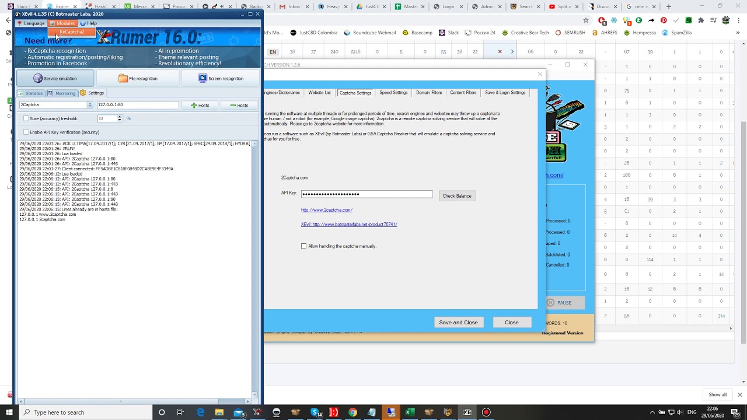The width and height of the screenshot is (747, 420).
Task: Click the 127.0.0.1:80 address field
Action: (x=138, y=105)
